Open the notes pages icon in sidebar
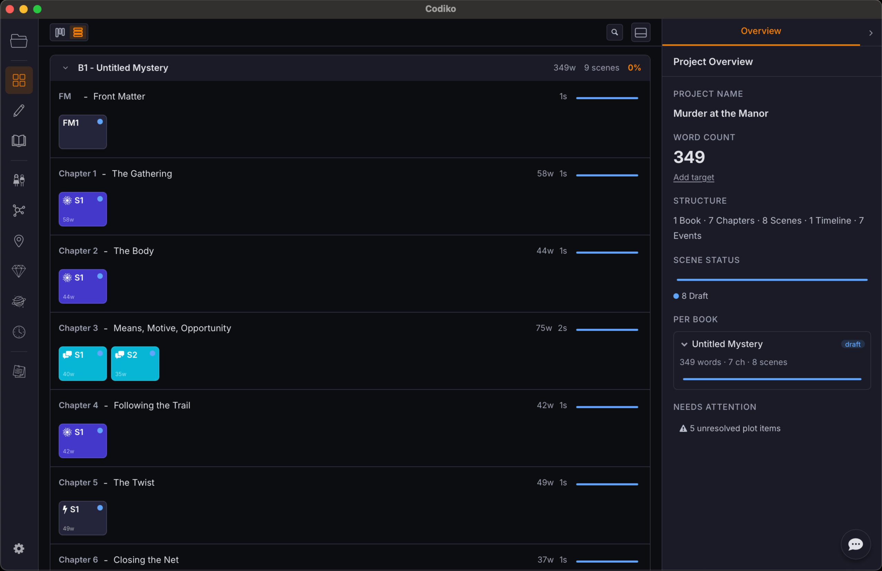 pyautogui.click(x=19, y=371)
